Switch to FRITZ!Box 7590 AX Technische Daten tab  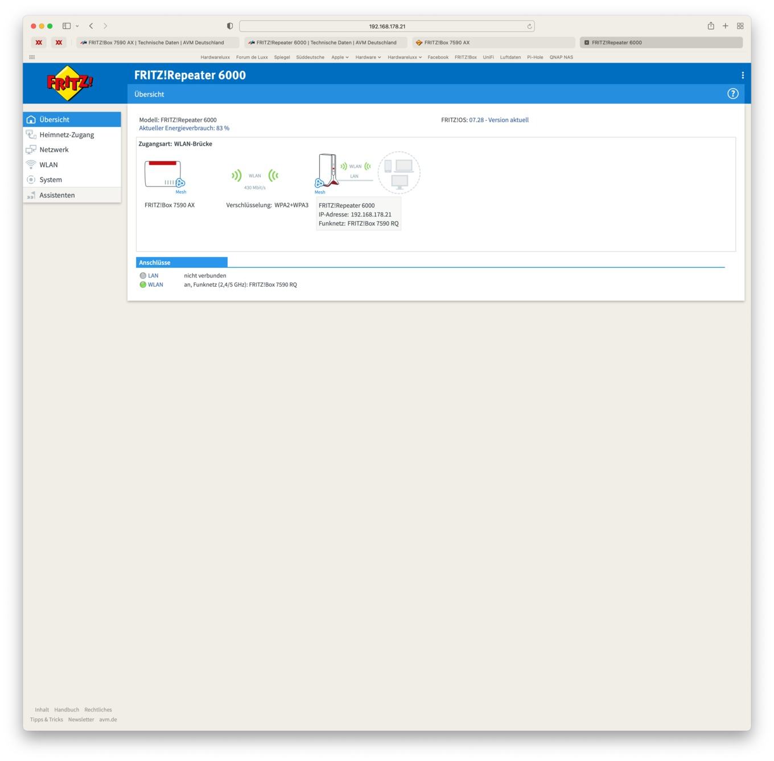[x=157, y=43]
